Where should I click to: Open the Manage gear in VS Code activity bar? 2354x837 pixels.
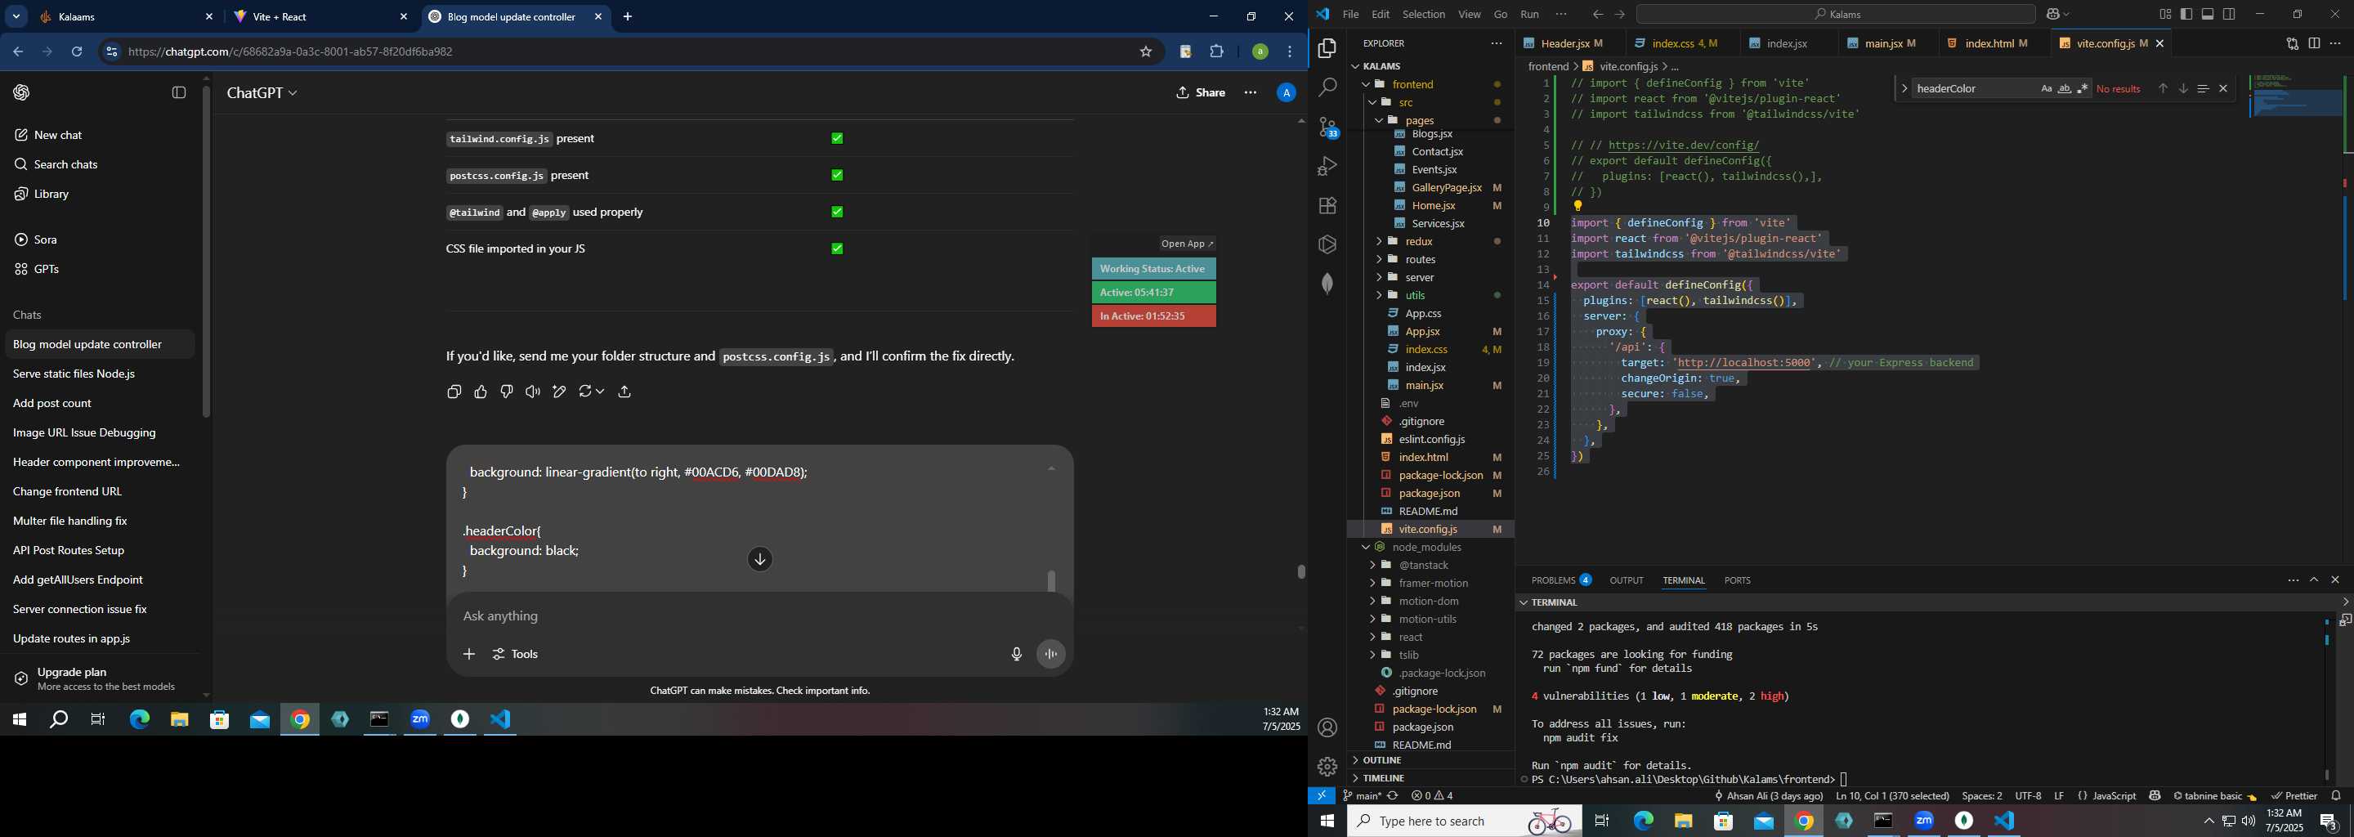pyautogui.click(x=1327, y=767)
